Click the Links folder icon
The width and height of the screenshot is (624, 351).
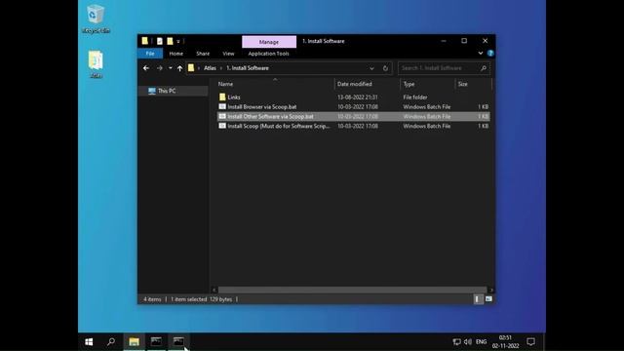click(x=222, y=97)
